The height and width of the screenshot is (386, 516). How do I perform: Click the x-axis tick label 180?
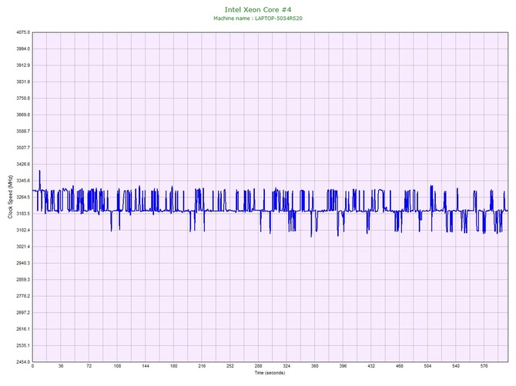[174, 366]
